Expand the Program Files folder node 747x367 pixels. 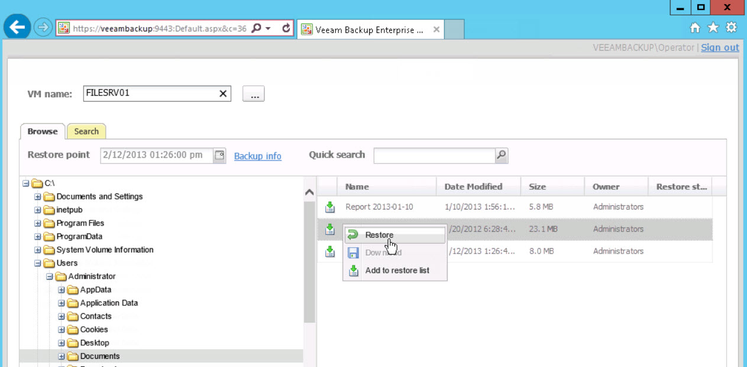coord(38,223)
